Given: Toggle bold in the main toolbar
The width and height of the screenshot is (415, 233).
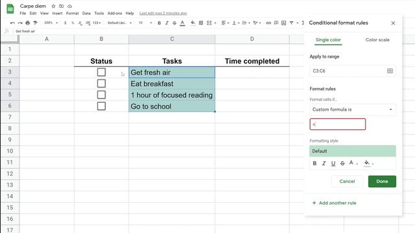Looking at the screenshot, I should pyautogui.click(x=159, y=23).
